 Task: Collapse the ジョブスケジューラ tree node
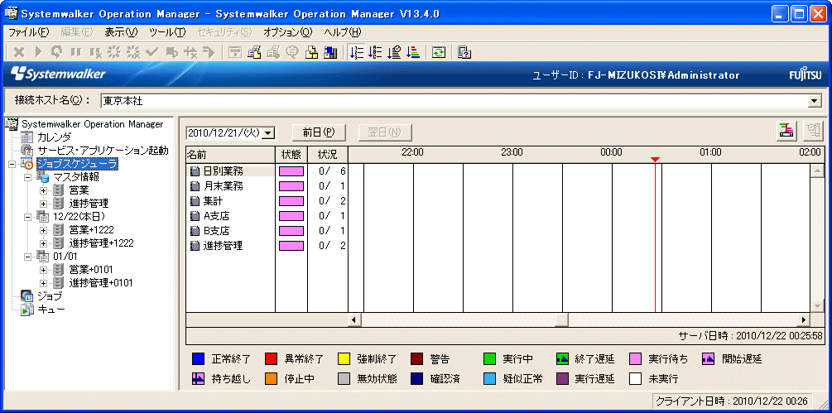(12, 164)
